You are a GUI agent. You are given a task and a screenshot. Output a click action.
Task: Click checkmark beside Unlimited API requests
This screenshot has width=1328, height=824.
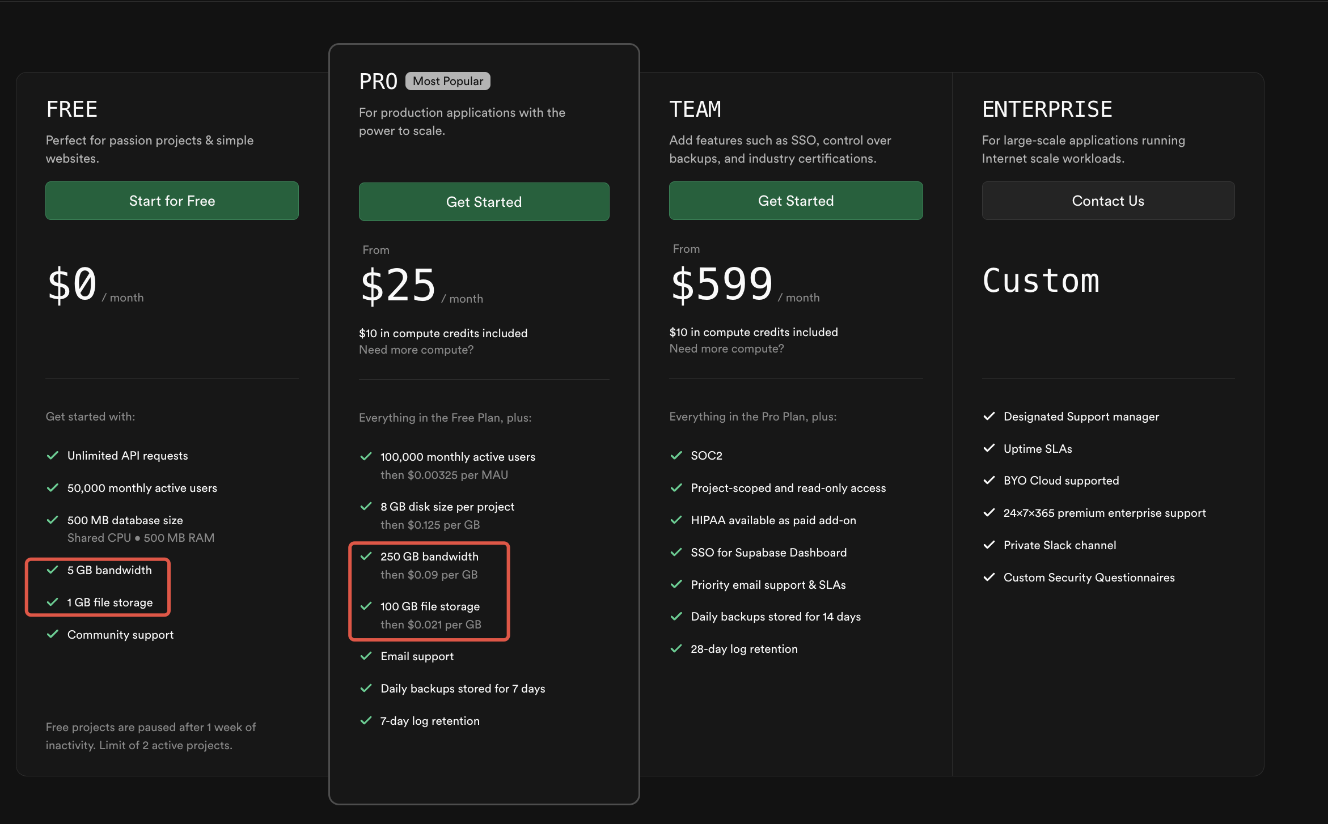pyautogui.click(x=53, y=456)
